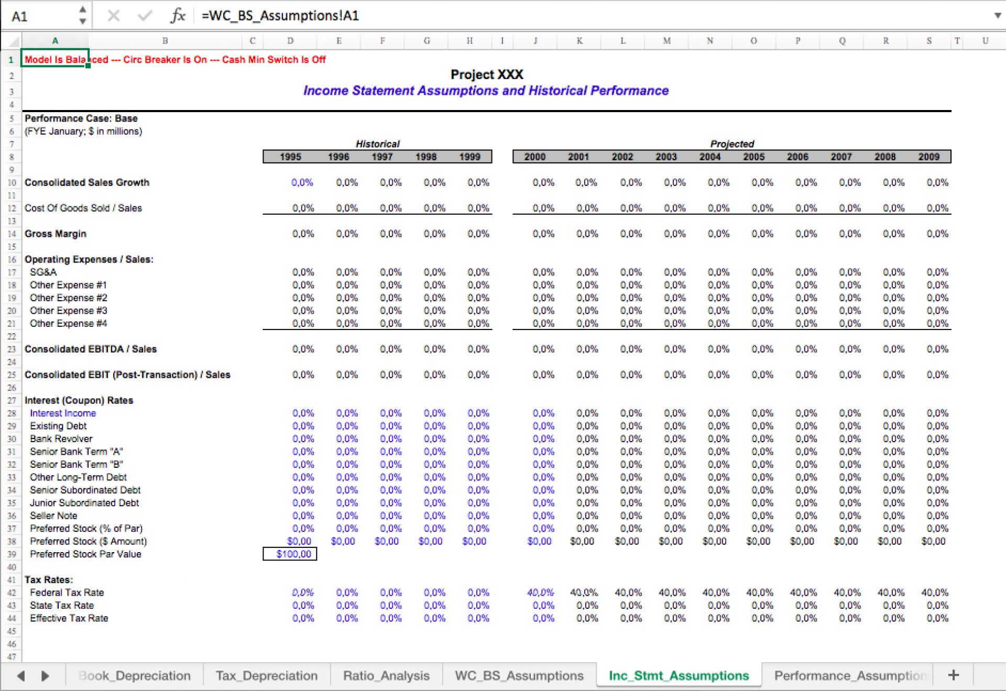Screen dimensions: 1006x691
Task: Click the 'Bank Revolver' row label
Action: [x=61, y=439]
